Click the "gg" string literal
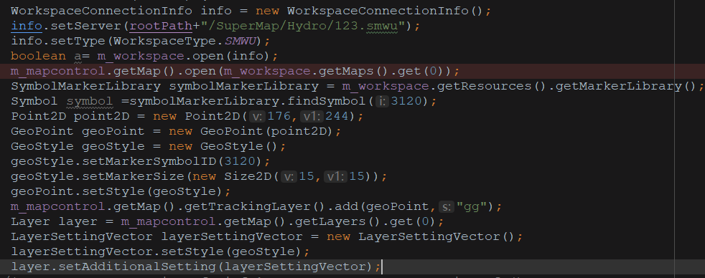Viewport: 705px width, 278px height. coord(472,206)
